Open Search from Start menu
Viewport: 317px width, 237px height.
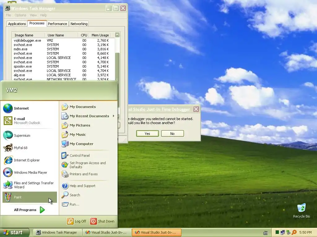point(88,195)
